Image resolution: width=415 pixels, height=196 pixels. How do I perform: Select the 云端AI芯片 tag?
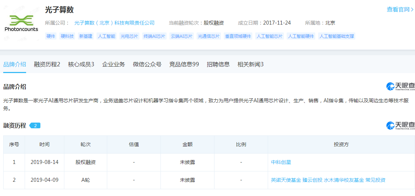(182, 36)
